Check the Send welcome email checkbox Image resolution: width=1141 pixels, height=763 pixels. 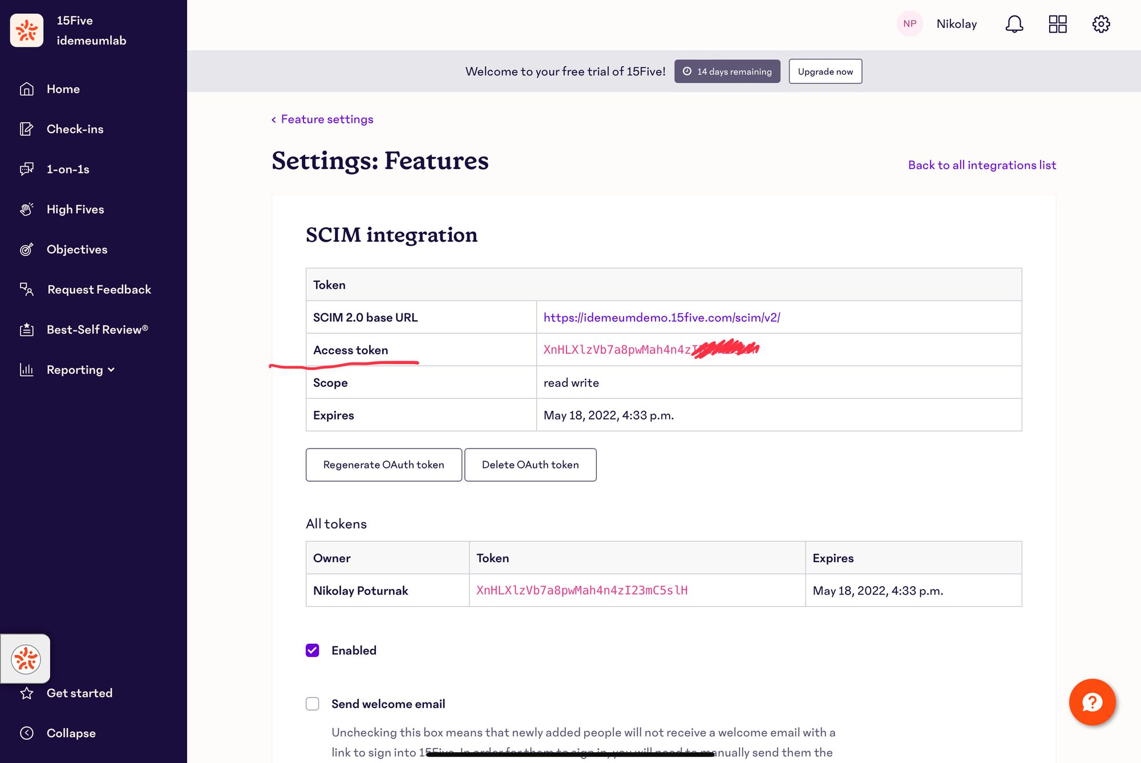(313, 704)
